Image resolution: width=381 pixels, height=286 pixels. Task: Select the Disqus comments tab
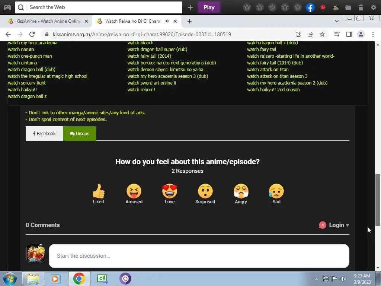(80, 134)
